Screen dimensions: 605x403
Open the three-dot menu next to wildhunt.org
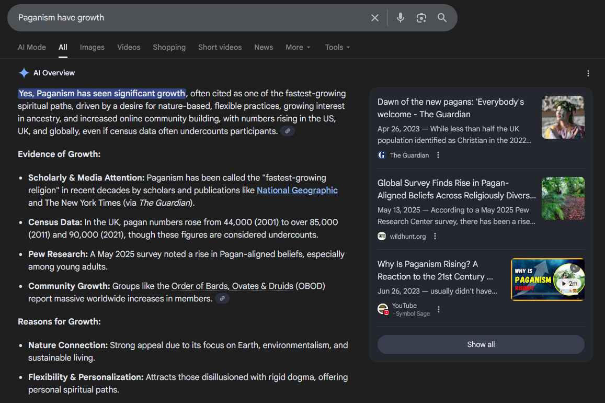435,236
